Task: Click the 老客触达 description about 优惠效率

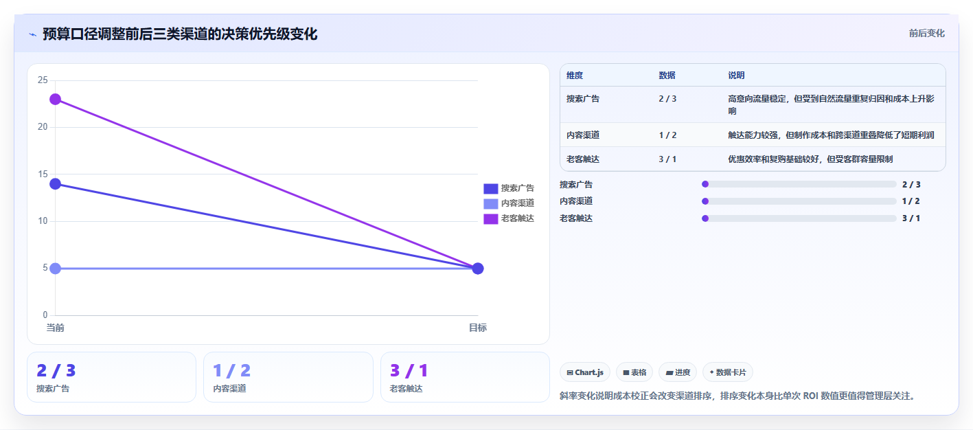Action: point(810,159)
